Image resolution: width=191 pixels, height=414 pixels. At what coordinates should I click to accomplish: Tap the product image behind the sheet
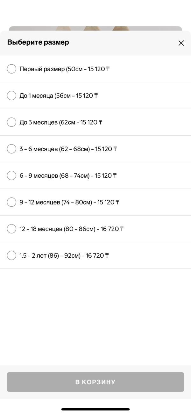click(95, 28)
